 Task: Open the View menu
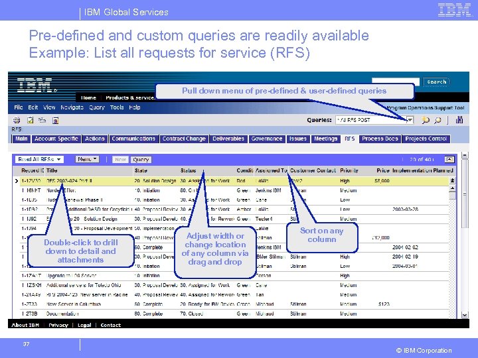coord(49,107)
